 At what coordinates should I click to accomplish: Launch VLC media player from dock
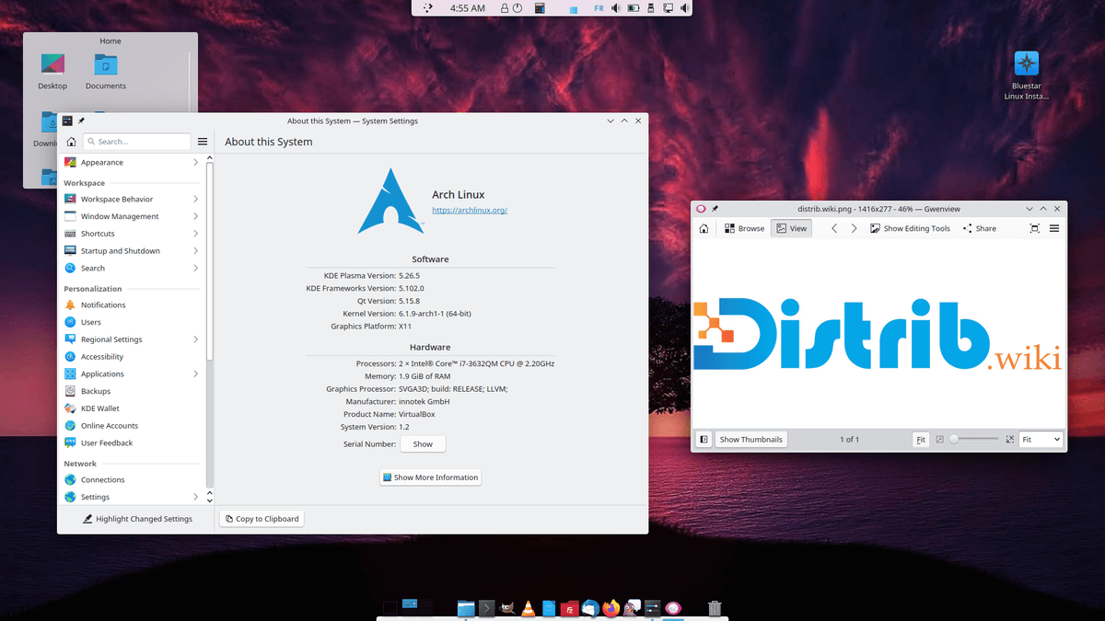[x=528, y=608]
